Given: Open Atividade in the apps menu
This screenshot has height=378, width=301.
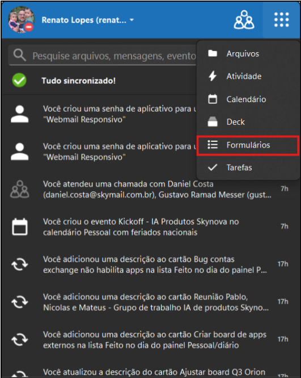Looking at the screenshot, I should 248,76.
